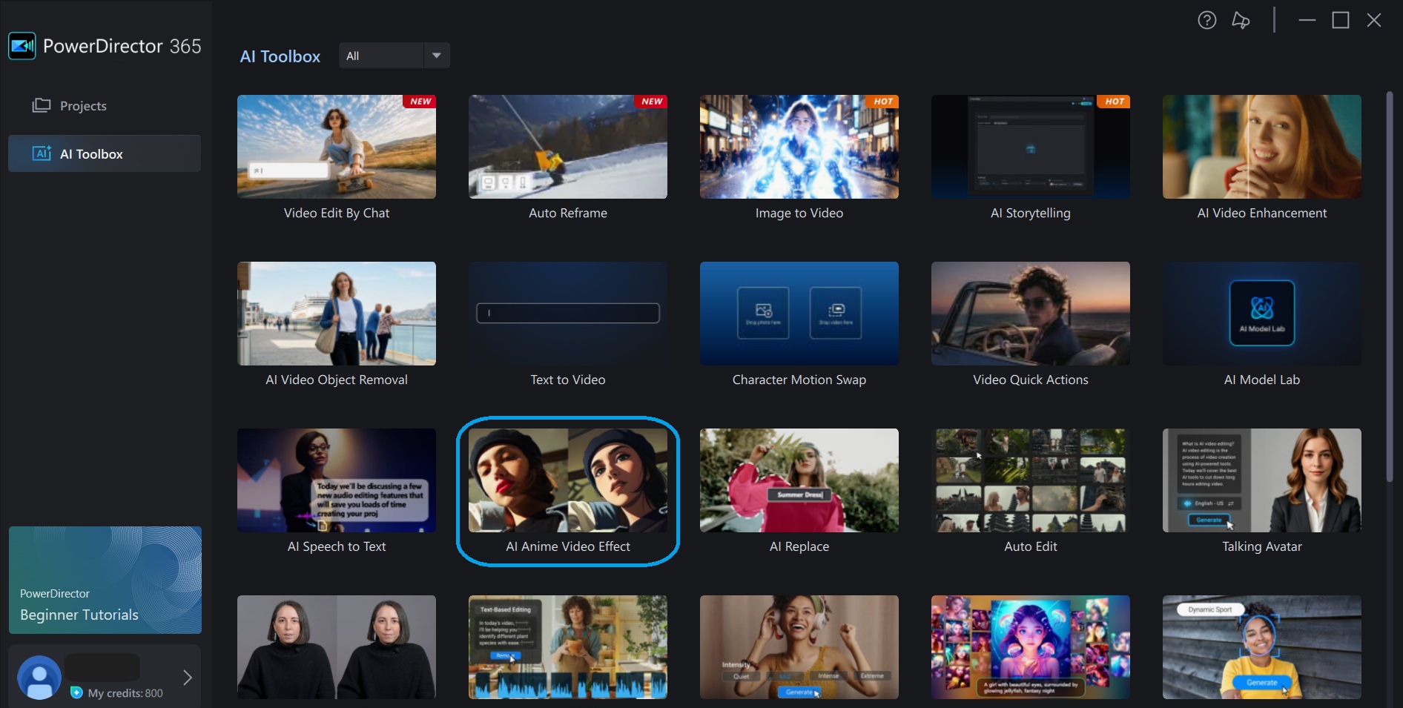The height and width of the screenshot is (708, 1403).
Task: Click the user profile avatar icon
Action: click(x=39, y=678)
